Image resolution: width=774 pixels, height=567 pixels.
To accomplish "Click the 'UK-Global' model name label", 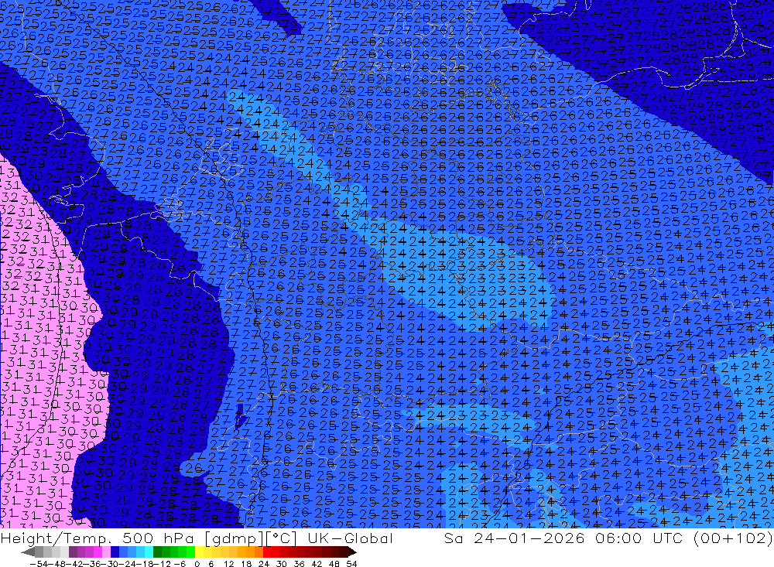I will pos(350,538).
